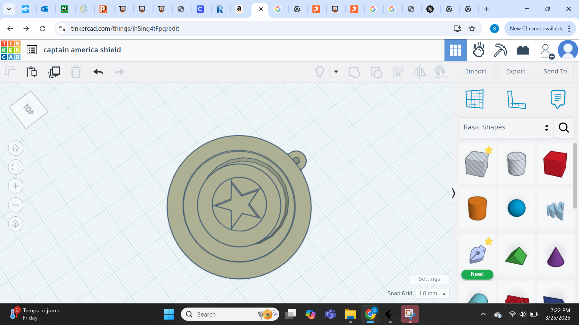The height and width of the screenshot is (325, 579).
Task: Pick the striped Cylinder hole shape
Action: click(x=516, y=164)
